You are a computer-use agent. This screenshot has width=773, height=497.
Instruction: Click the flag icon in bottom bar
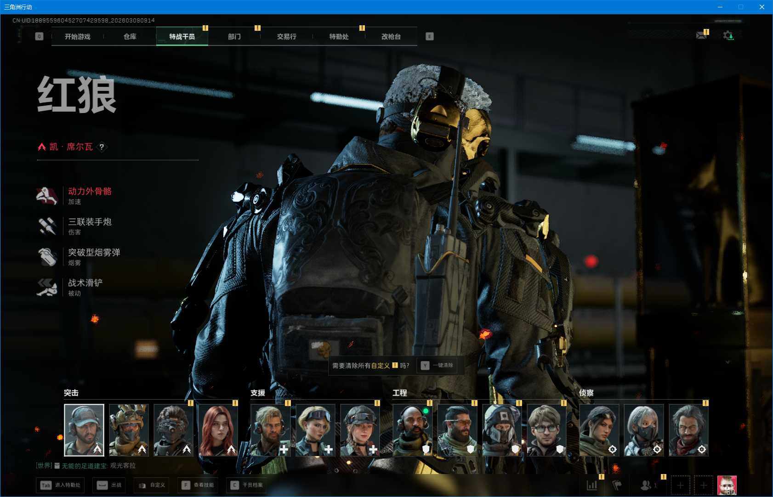tap(617, 485)
